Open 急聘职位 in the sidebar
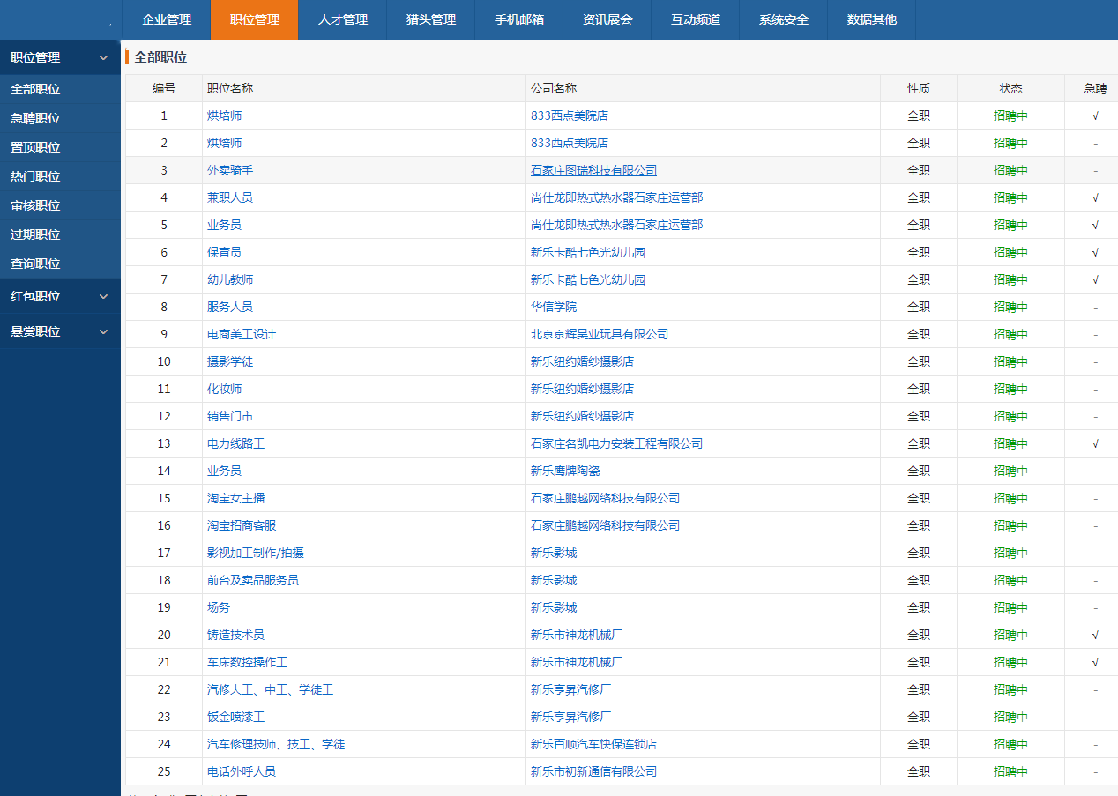 pyautogui.click(x=35, y=118)
